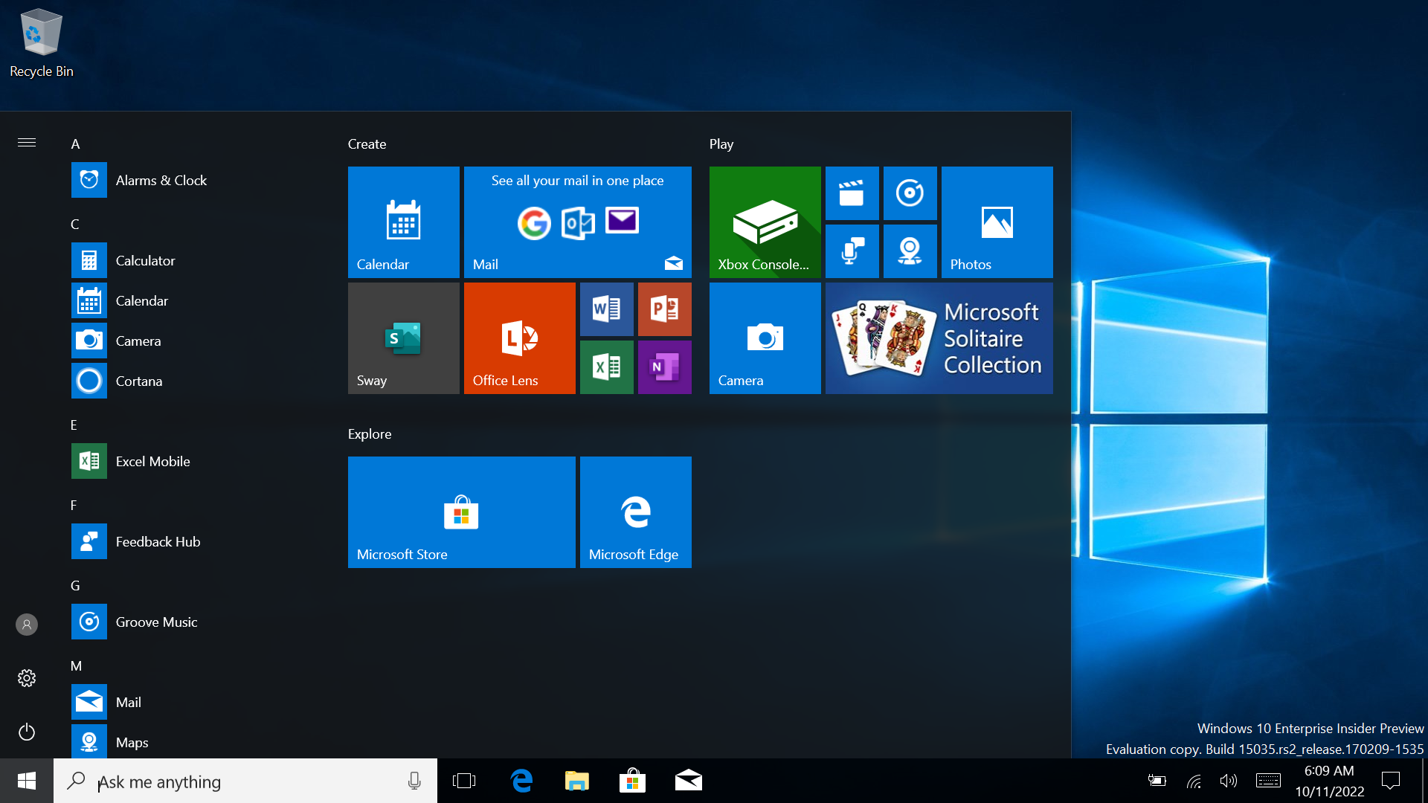1428x803 pixels.
Task: Click the power button in Start
Action: (27, 732)
